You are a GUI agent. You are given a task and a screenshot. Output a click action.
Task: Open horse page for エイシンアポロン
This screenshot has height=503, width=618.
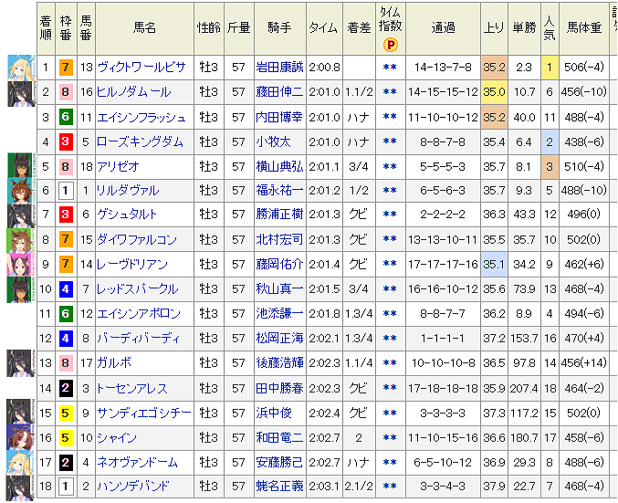click(x=139, y=314)
